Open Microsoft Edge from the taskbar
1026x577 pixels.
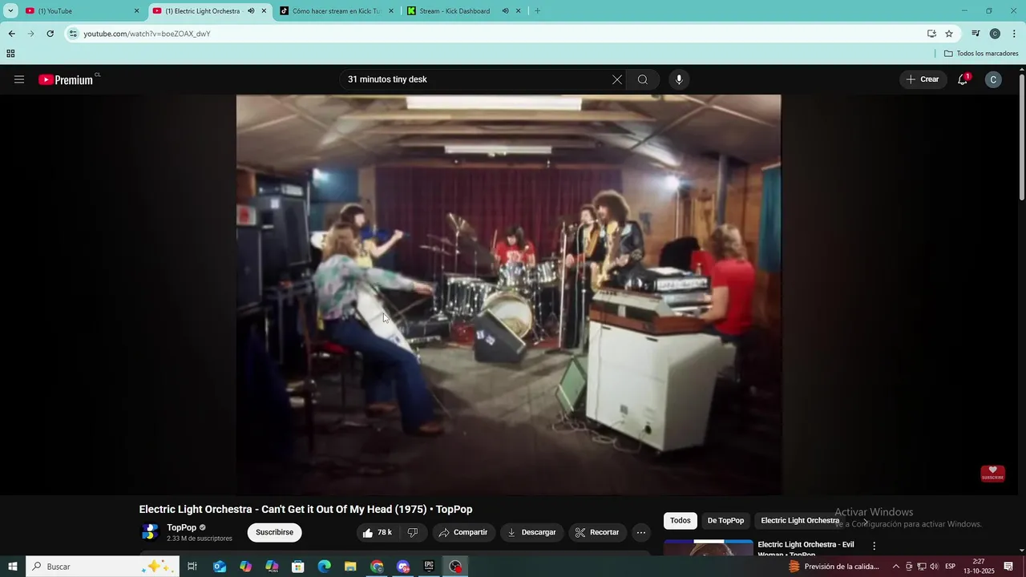pos(324,567)
